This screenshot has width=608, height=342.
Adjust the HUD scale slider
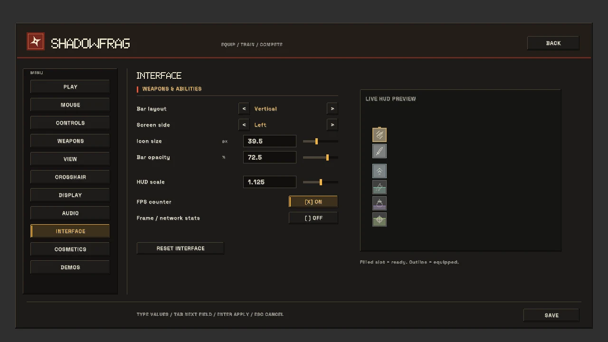(321, 182)
